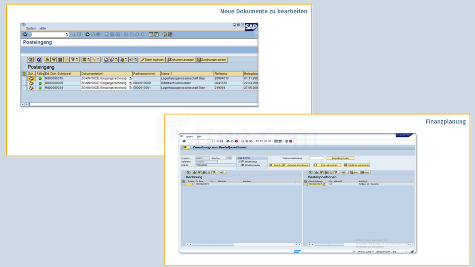Click Zuordnungen sichern button
This screenshot has height=267, width=475.
coord(213,60)
